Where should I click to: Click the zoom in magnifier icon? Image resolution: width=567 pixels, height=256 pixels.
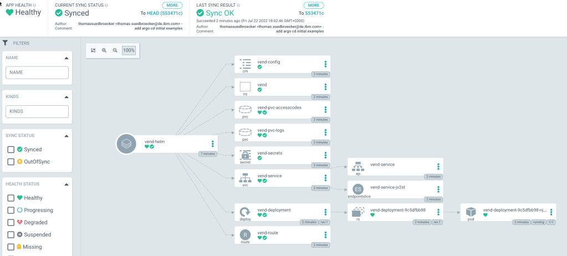pyautogui.click(x=104, y=50)
